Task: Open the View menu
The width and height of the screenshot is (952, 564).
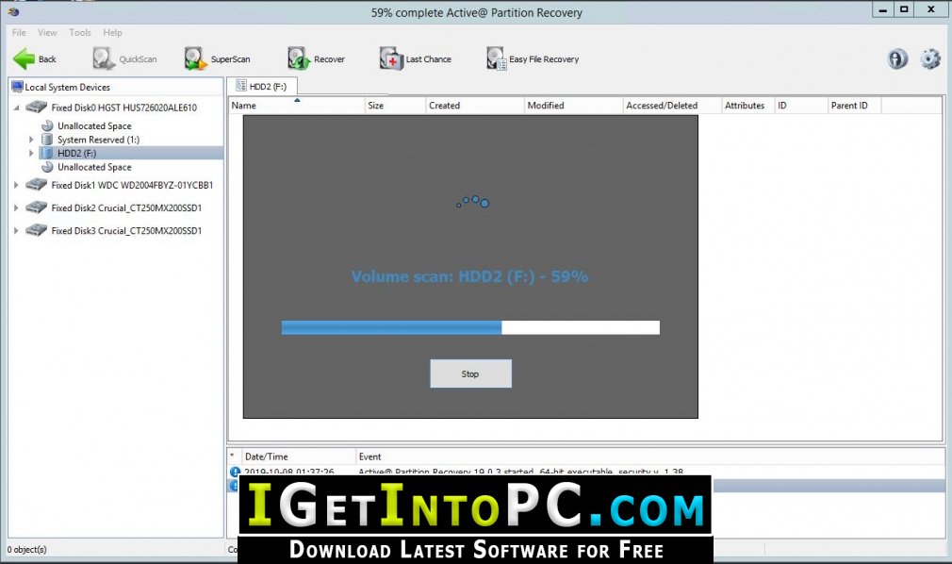Action: pos(47,32)
